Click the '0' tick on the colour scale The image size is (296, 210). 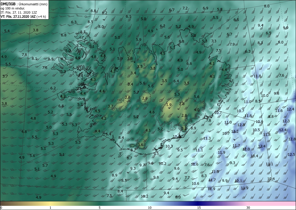tap(1, 208)
